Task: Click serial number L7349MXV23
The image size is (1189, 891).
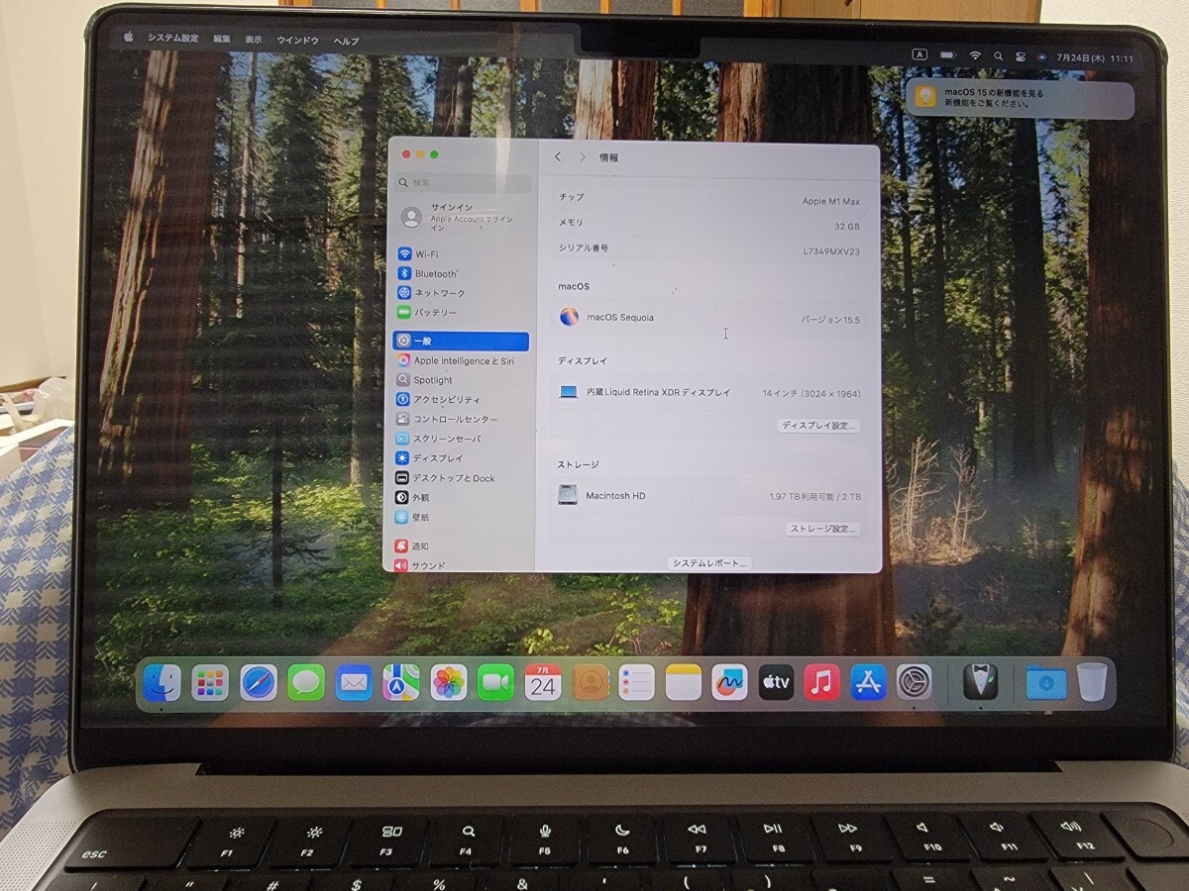Action: (x=831, y=251)
